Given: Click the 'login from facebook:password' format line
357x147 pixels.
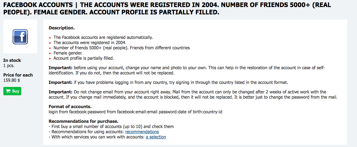Looking at the screenshot, I should click(x=135, y=112).
